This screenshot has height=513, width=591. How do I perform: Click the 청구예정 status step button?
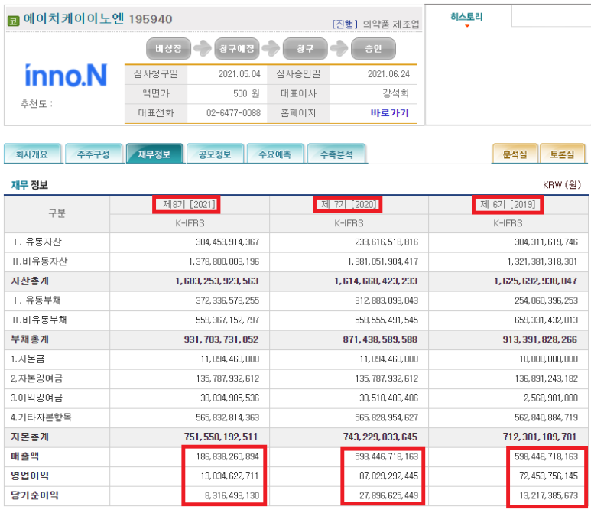[237, 49]
